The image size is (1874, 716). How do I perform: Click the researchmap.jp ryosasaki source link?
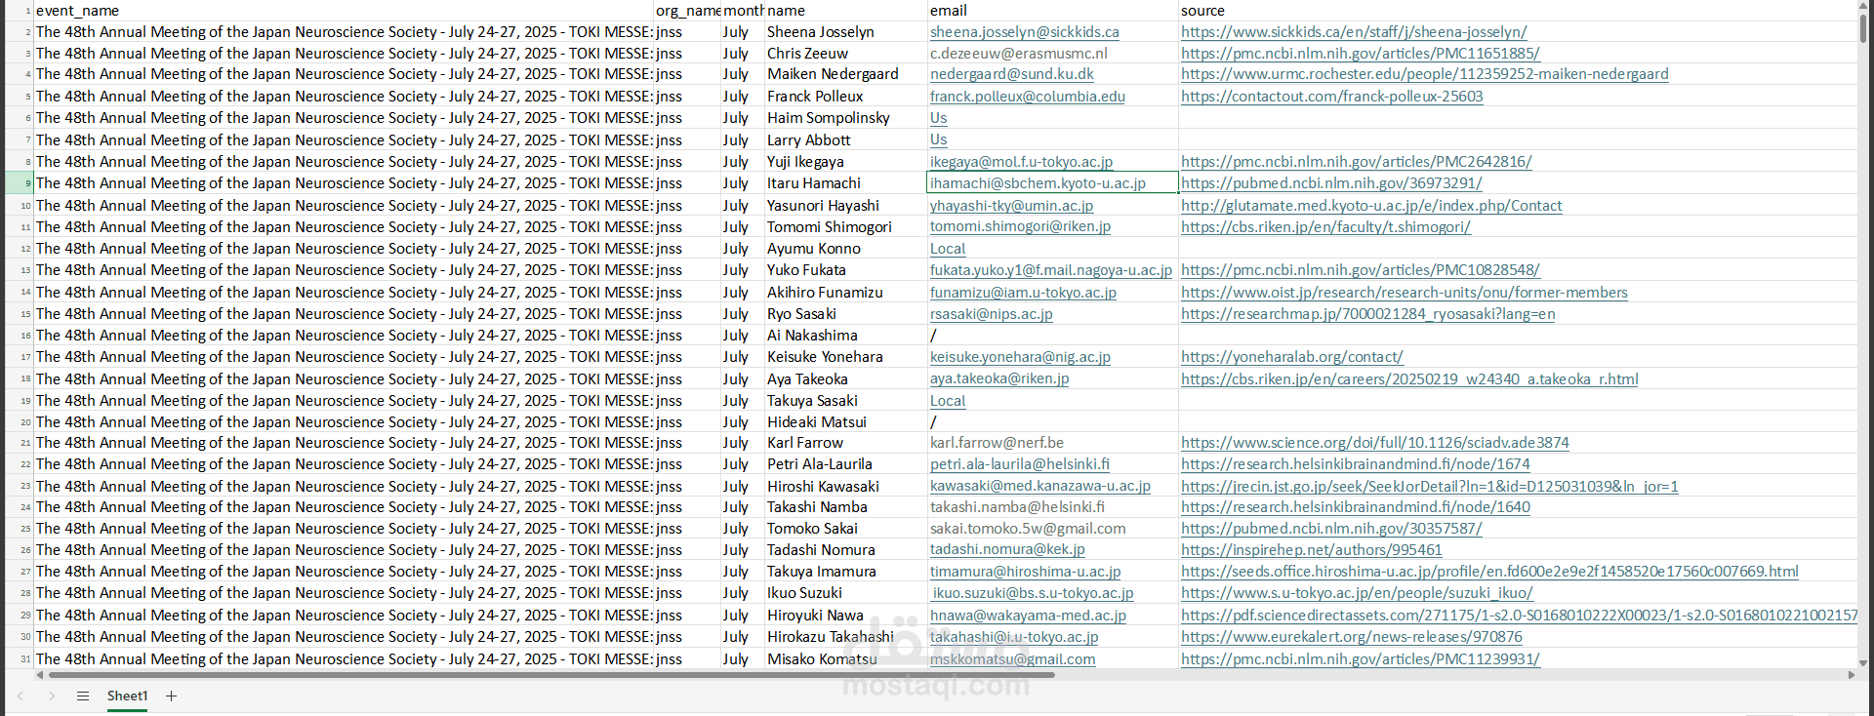[x=1367, y=314]
